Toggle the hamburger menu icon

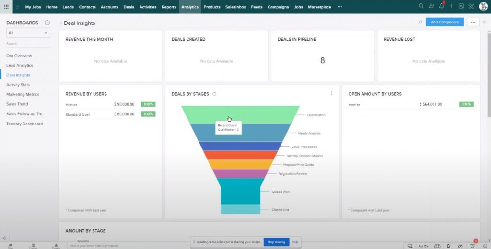tap(17, 7)
